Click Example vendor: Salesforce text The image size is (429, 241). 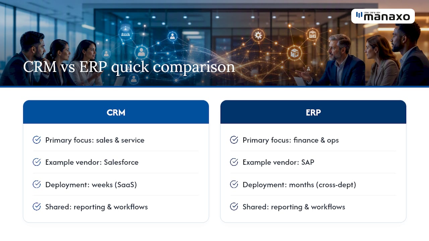[92, 162]
